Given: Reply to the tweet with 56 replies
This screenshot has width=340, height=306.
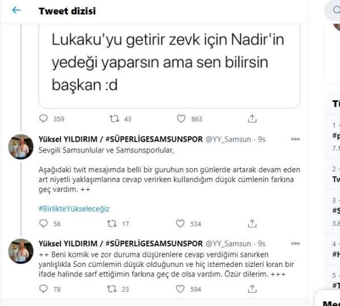Looking at the screenshot, I should click(44, 224).
